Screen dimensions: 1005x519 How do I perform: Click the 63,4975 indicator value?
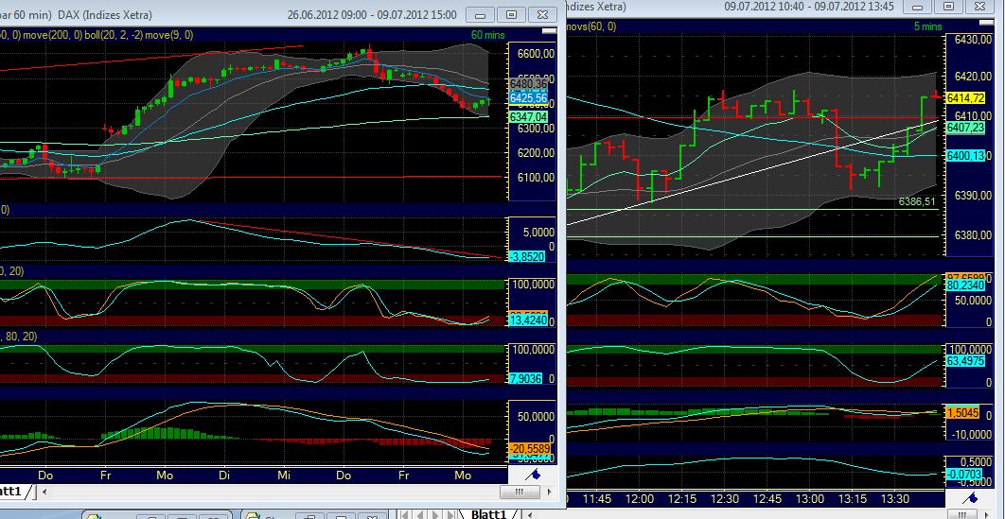click(964, 361)
